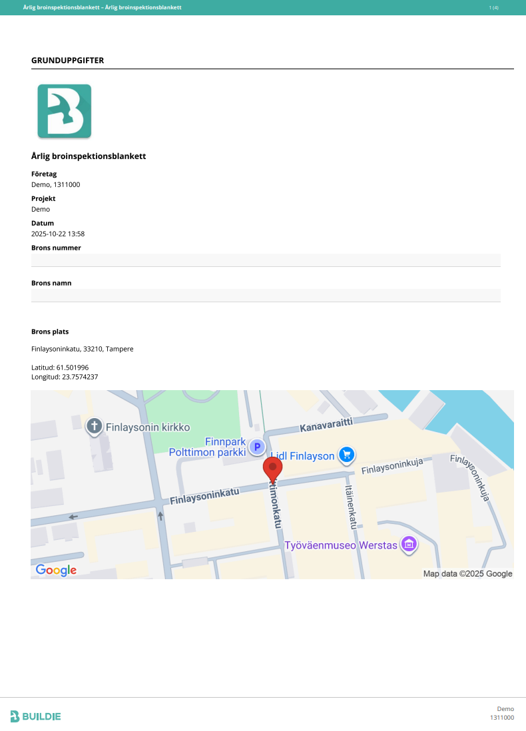Click the Latitud coordinate value line
The height and width of the screenshot is (731, 526).
point(60,367)
